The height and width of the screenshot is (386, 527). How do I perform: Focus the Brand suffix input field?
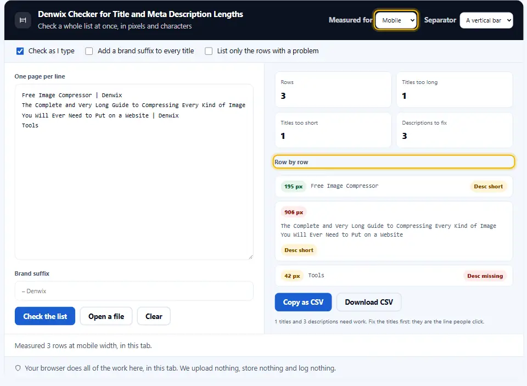tap(134, 291)
